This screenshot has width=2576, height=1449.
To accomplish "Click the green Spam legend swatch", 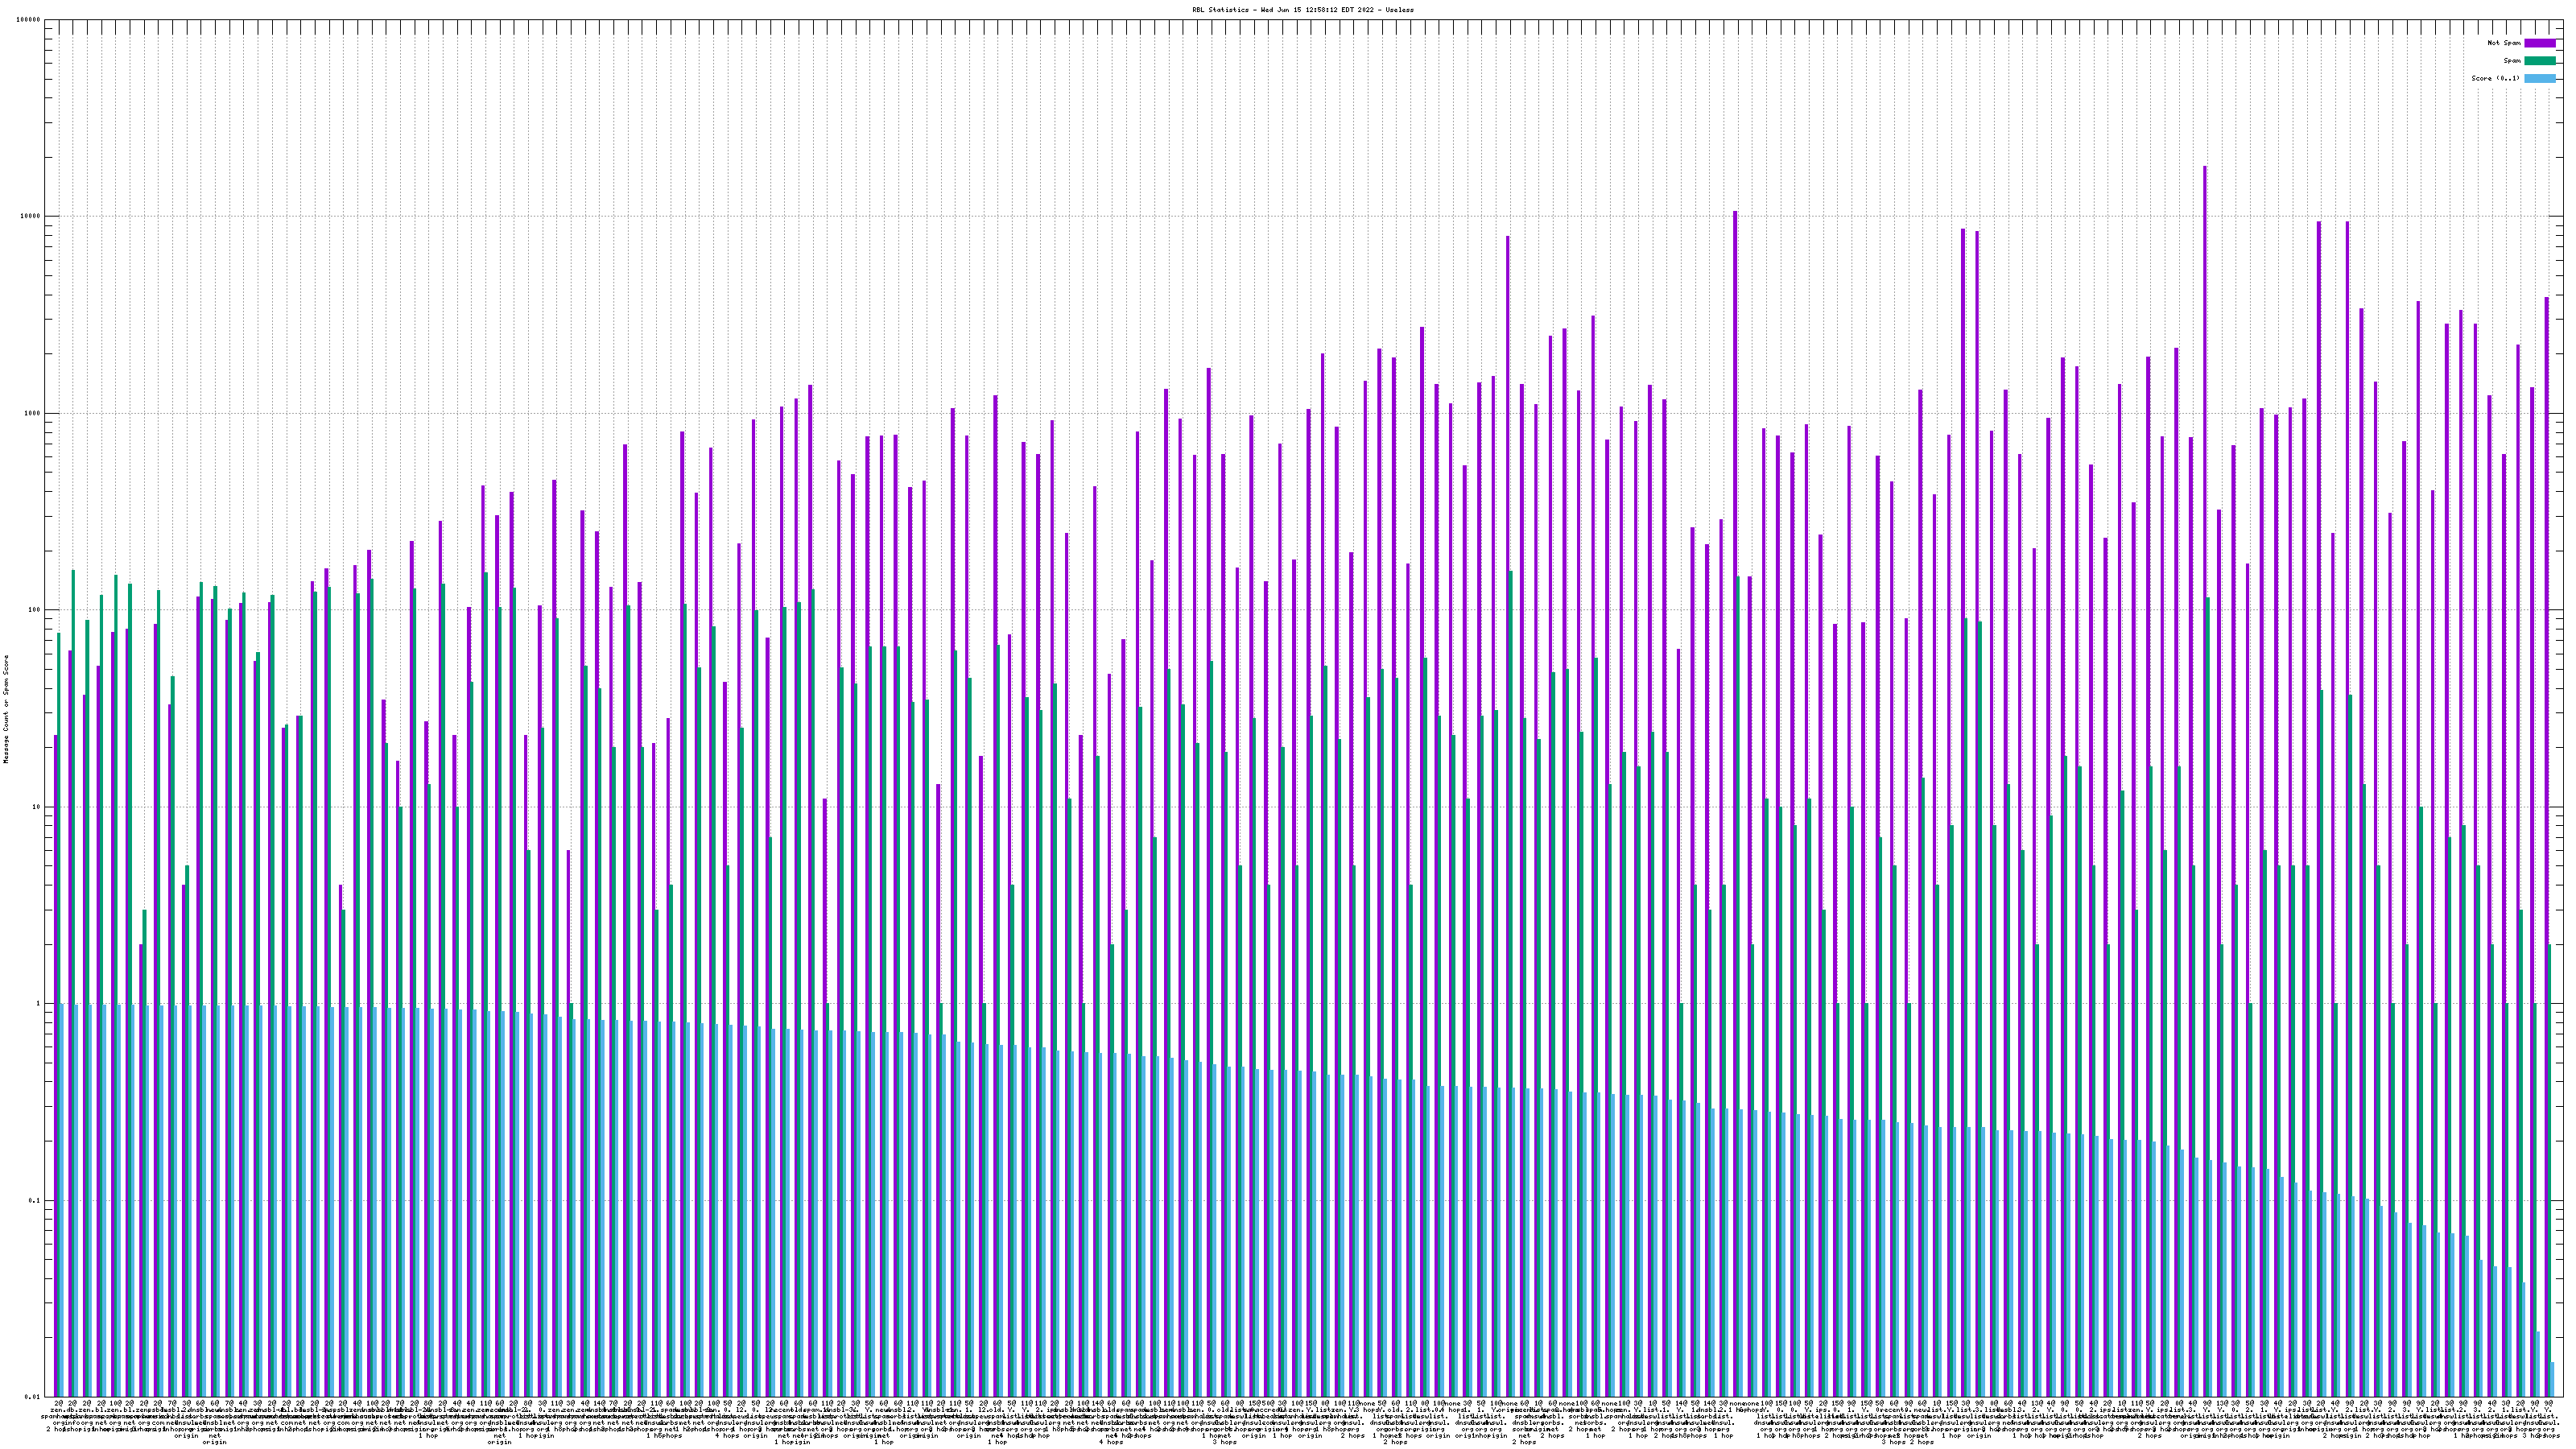I will click(x=2539, y=61).
